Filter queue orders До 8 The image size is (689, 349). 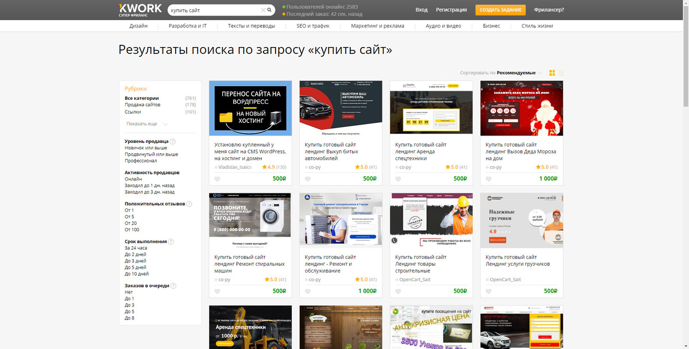[129, 318]
